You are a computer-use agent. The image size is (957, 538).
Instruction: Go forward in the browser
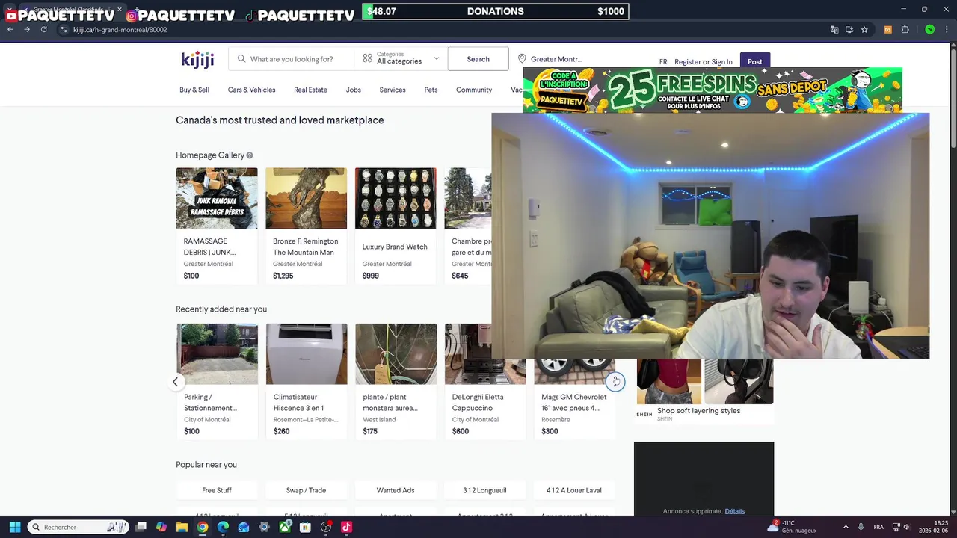click(x=27, y=30)
